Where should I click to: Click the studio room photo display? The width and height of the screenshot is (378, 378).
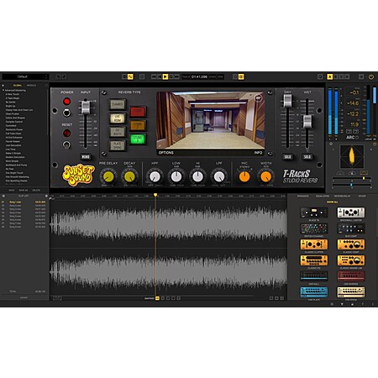(x=210, y=120)
